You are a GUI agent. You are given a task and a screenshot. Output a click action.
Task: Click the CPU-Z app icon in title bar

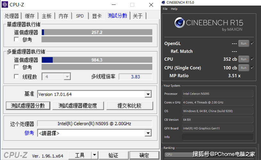pos(5,4)
